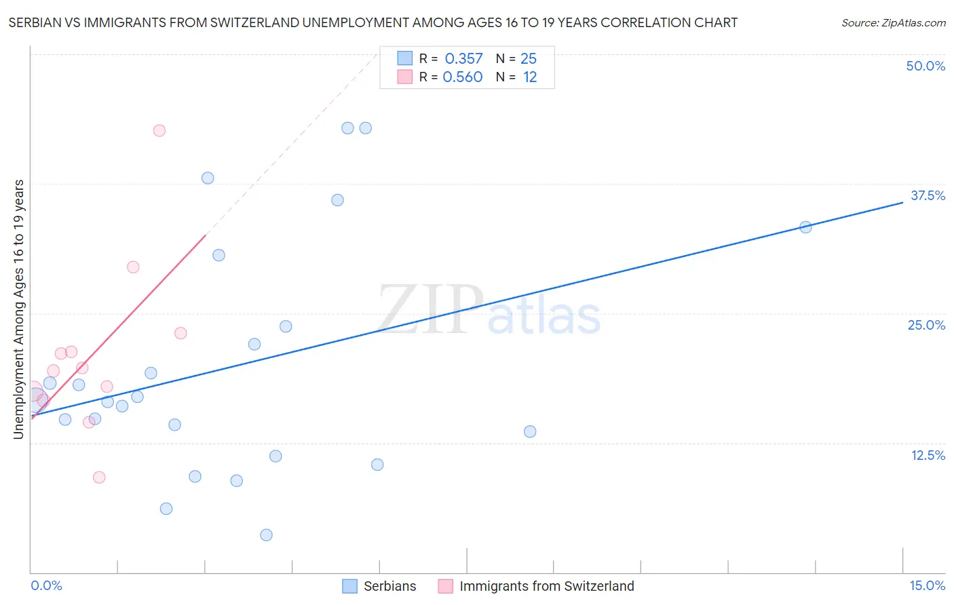Screen dimensions: 954x605
Task: Click the blue point near 13.5% mid-chart
Action: tap(530, 431)
